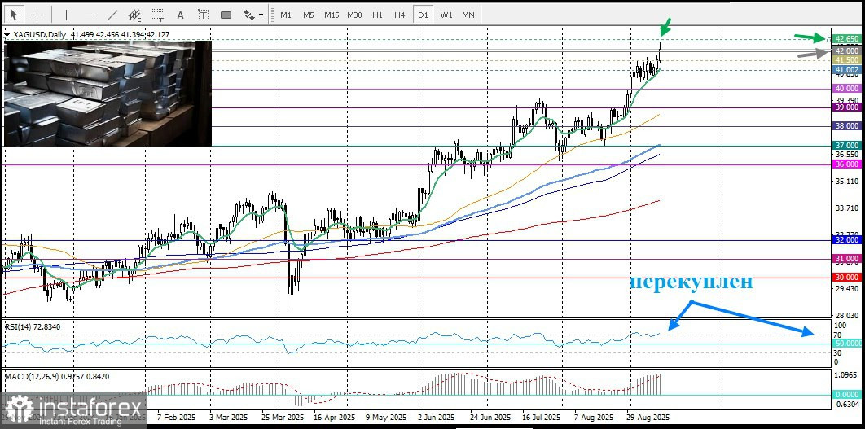This screenshot has width=865, height=429.
Task: Click the 30.000 price level label
Action: [846, 278]
